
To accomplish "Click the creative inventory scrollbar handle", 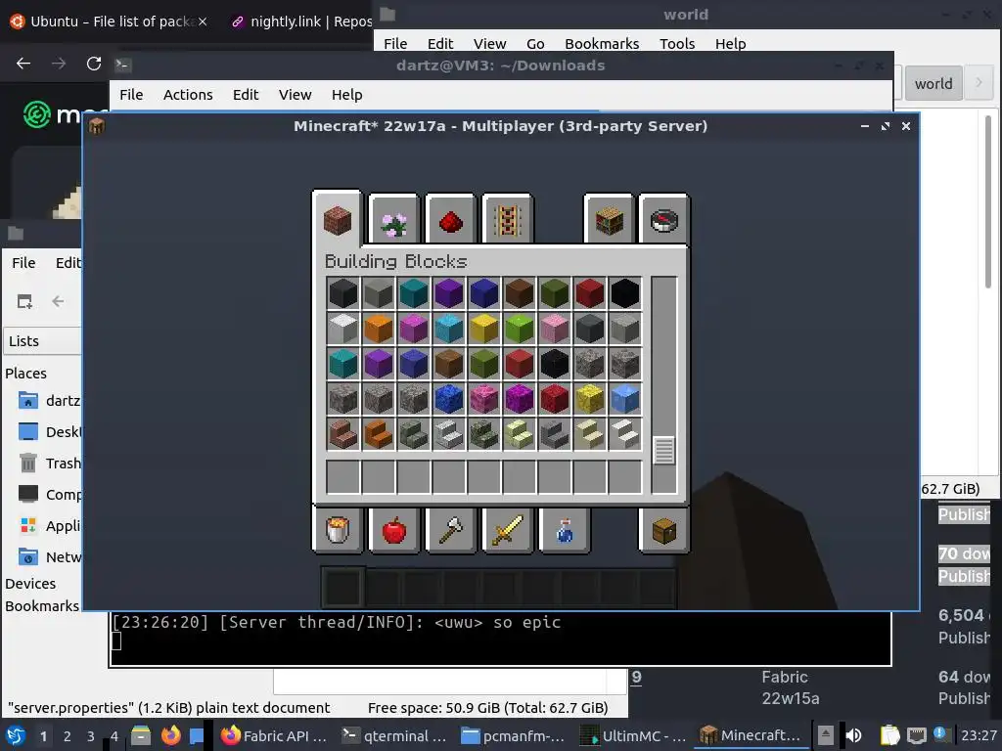I will [x=664, y=451].
